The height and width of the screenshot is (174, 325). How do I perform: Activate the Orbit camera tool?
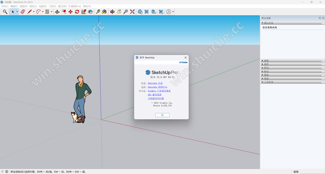click(113, 12)
